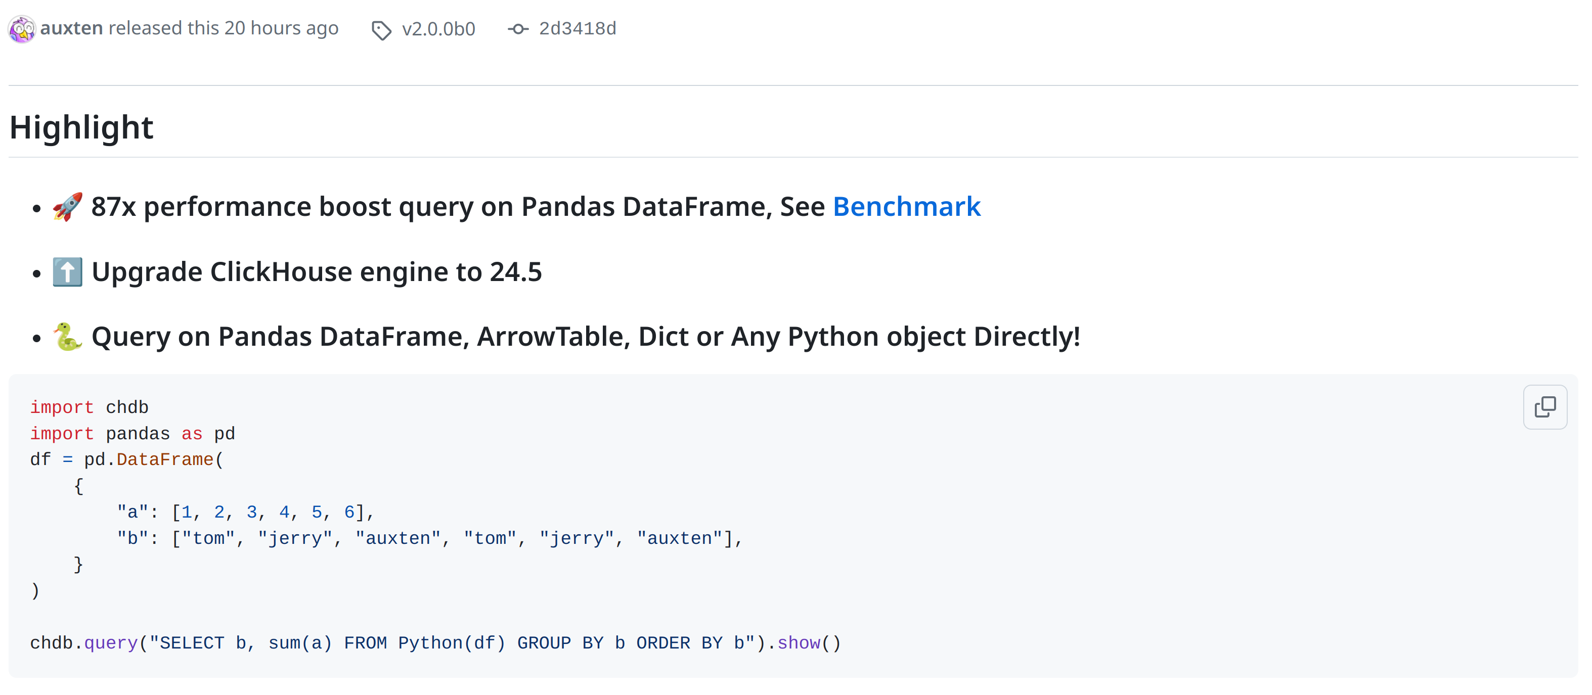
Task: Click the pd.DataFrame( code line
Action: pyautogui.click(x=127, y=459)
